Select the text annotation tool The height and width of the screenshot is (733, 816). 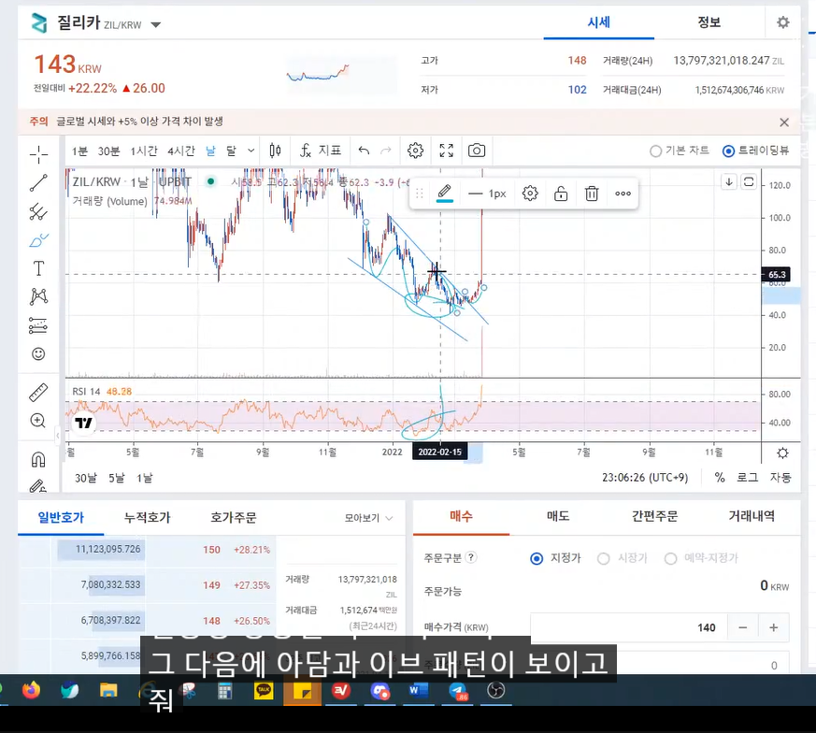coord(38,268)
